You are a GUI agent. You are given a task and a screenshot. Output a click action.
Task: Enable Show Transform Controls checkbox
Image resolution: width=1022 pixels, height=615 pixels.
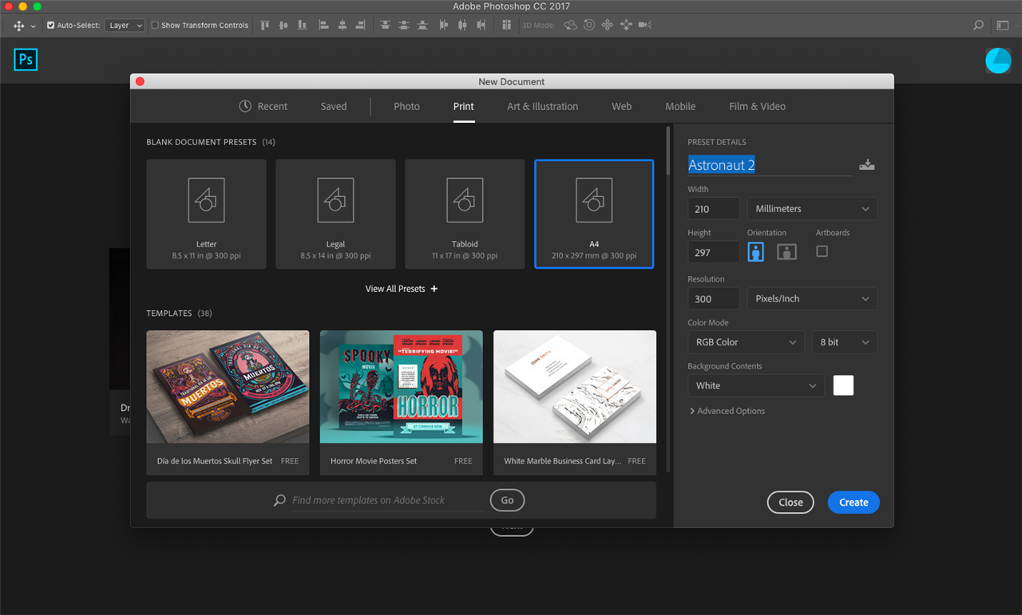click(x=155, y=26)
